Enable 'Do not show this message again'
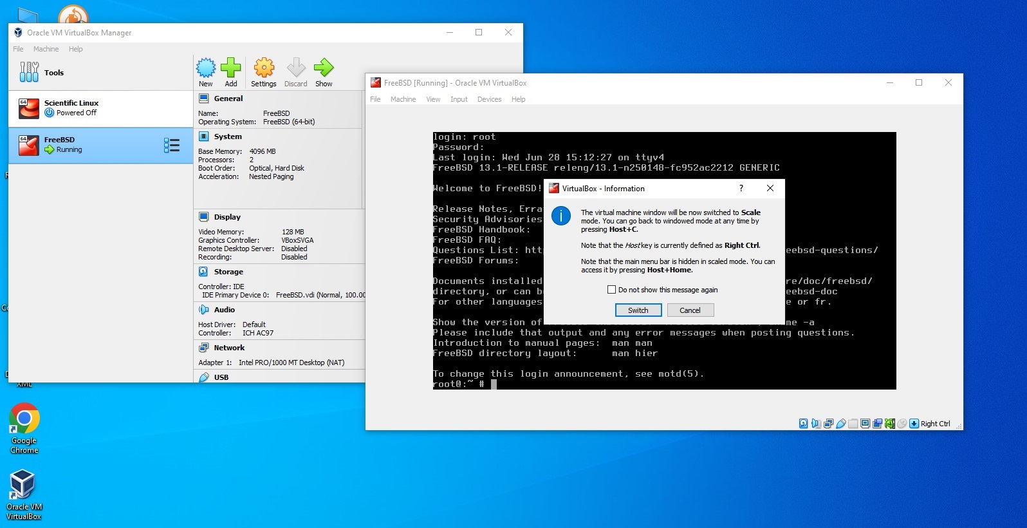 612,290
